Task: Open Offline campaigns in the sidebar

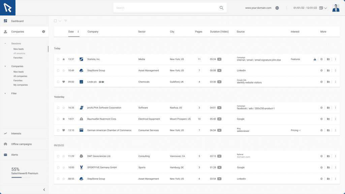Action: click(x=21, y=144)
